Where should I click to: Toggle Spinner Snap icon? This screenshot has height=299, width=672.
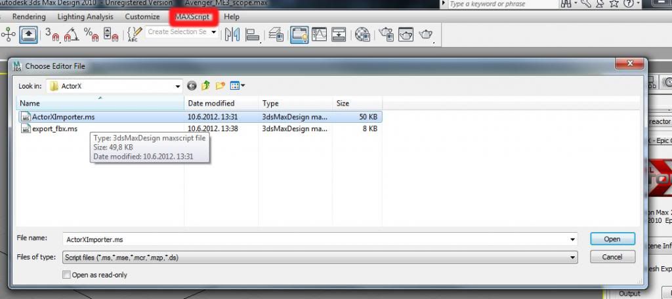[110, 34]
